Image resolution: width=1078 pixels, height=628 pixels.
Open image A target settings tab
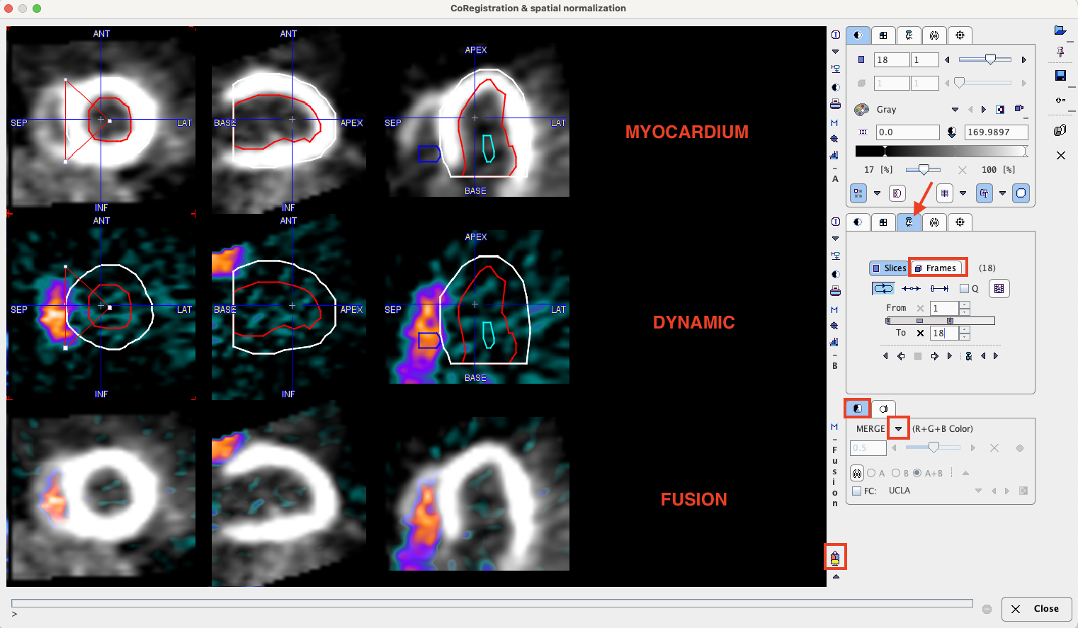coord(960,35)
